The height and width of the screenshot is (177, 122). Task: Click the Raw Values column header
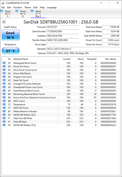point(107,59)
